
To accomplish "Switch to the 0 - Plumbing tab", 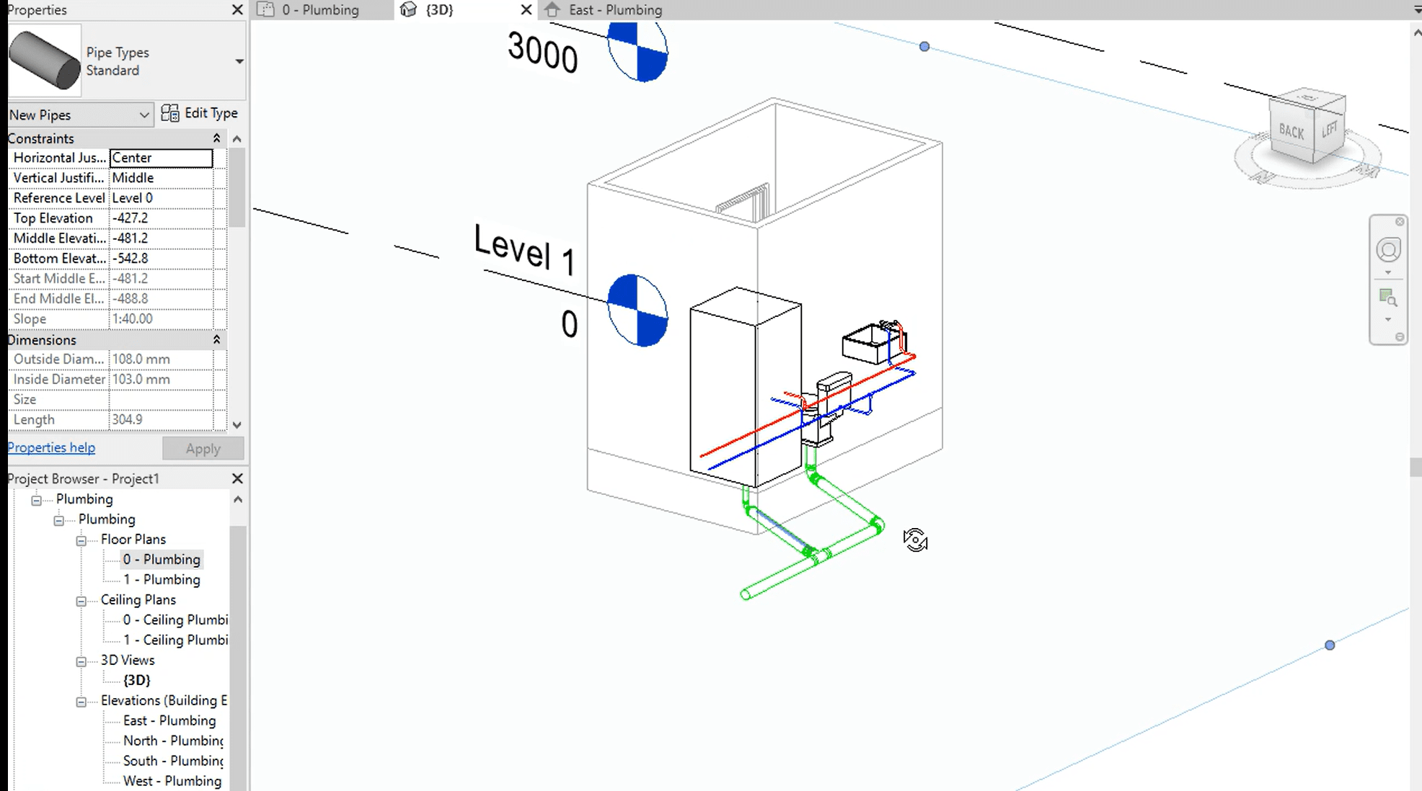I will pos(321,9).
